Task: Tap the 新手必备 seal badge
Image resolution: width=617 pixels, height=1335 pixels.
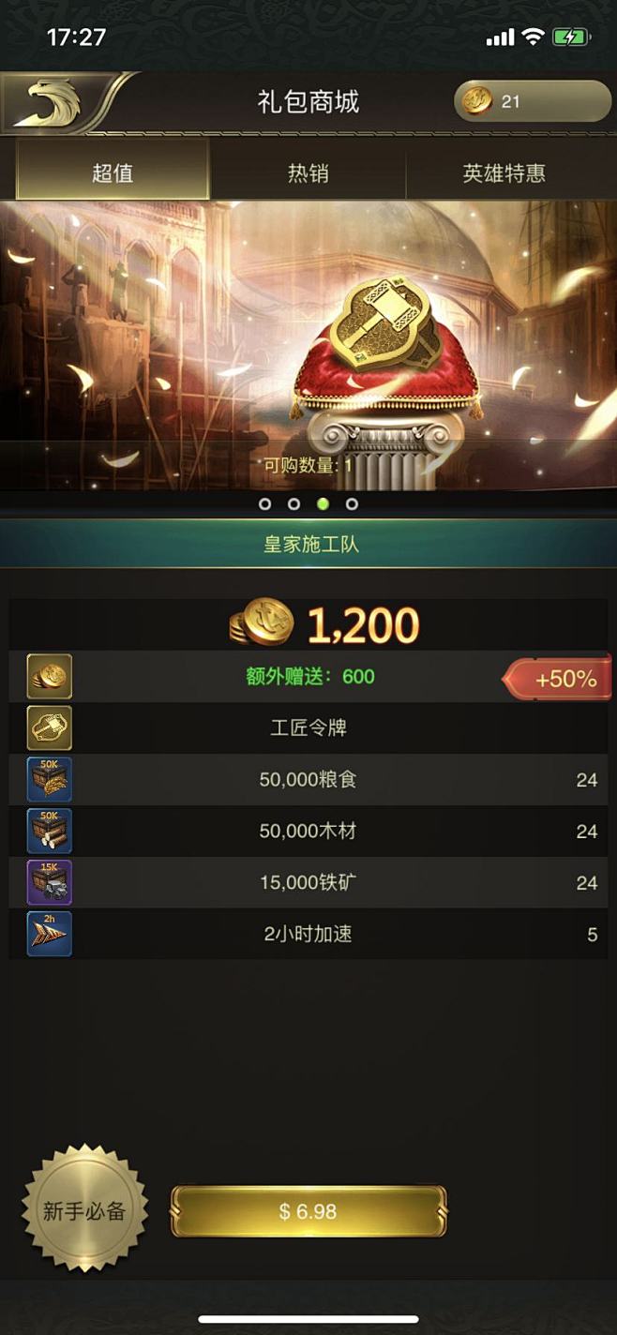Action: click(x=84, y=1209)
